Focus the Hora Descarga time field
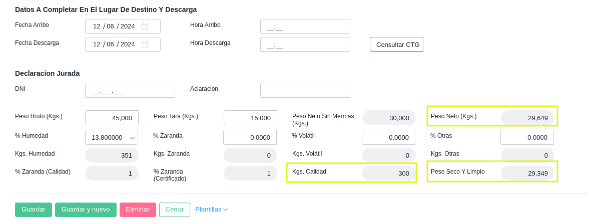 tap(305, 44)
